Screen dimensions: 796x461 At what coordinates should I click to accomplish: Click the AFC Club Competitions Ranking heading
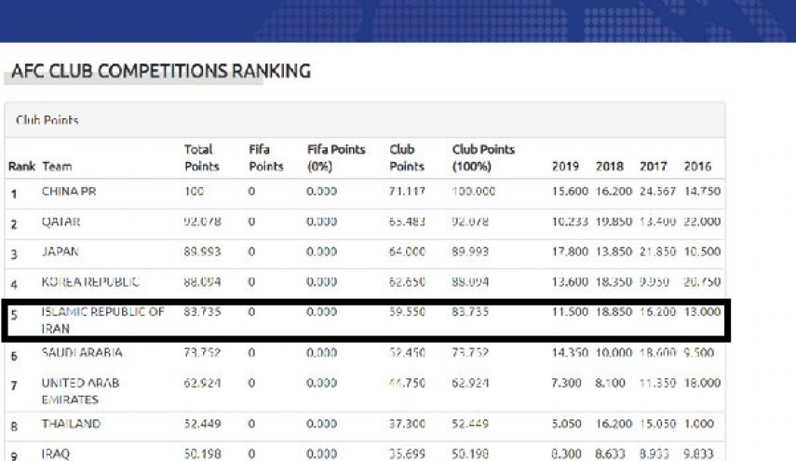(161, 71)
